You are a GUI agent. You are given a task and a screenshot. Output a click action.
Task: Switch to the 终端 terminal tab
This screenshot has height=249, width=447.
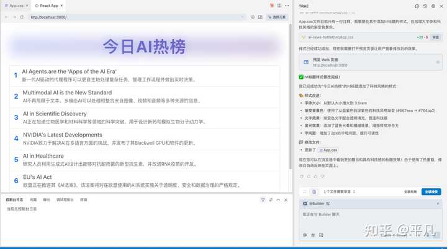coord(84,200)
